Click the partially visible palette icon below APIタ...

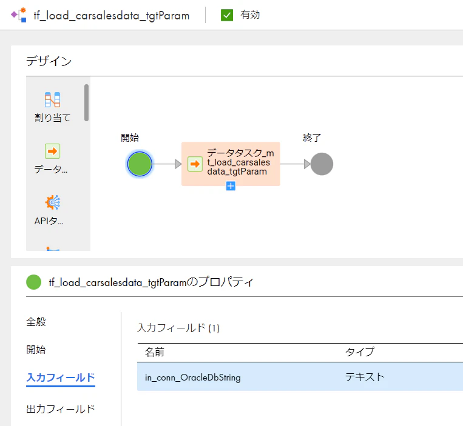(x=53, y=248)
